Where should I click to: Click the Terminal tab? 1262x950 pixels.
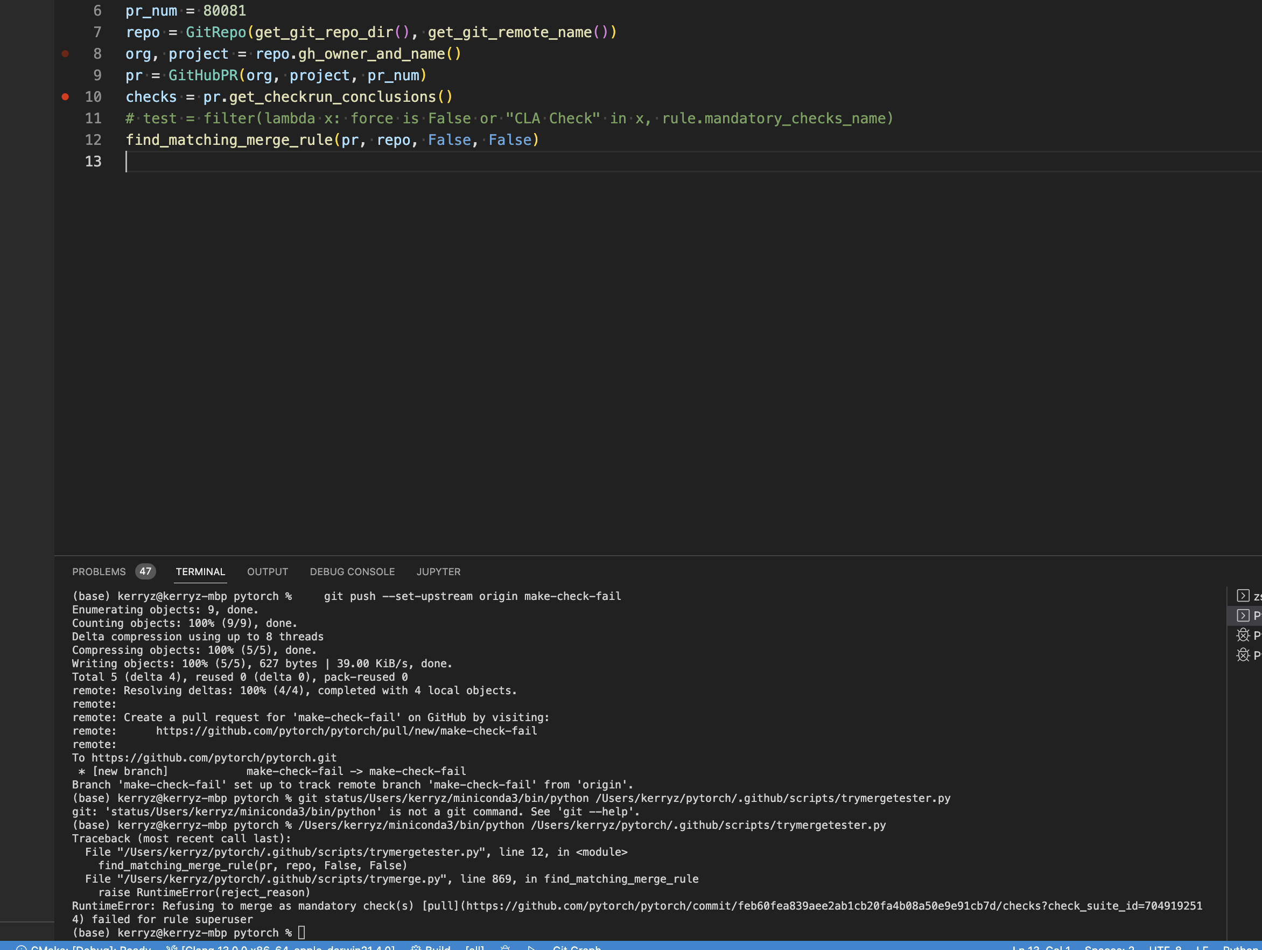pyautogui.click(x=200, y=572)
